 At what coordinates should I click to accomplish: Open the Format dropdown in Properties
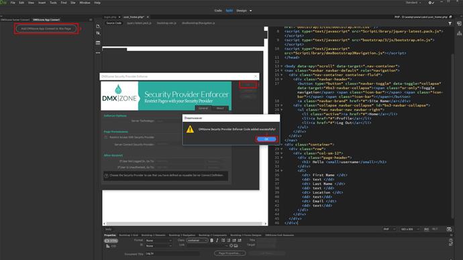point(158,241)
